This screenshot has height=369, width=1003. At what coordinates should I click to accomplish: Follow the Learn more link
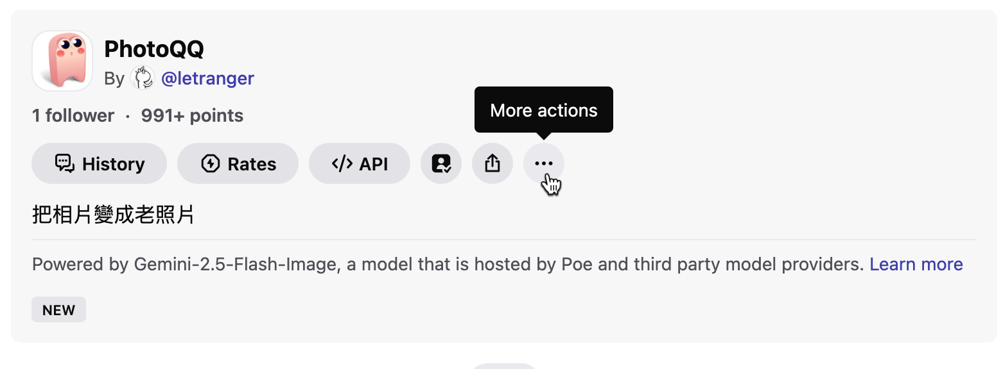tap(916, 264)
